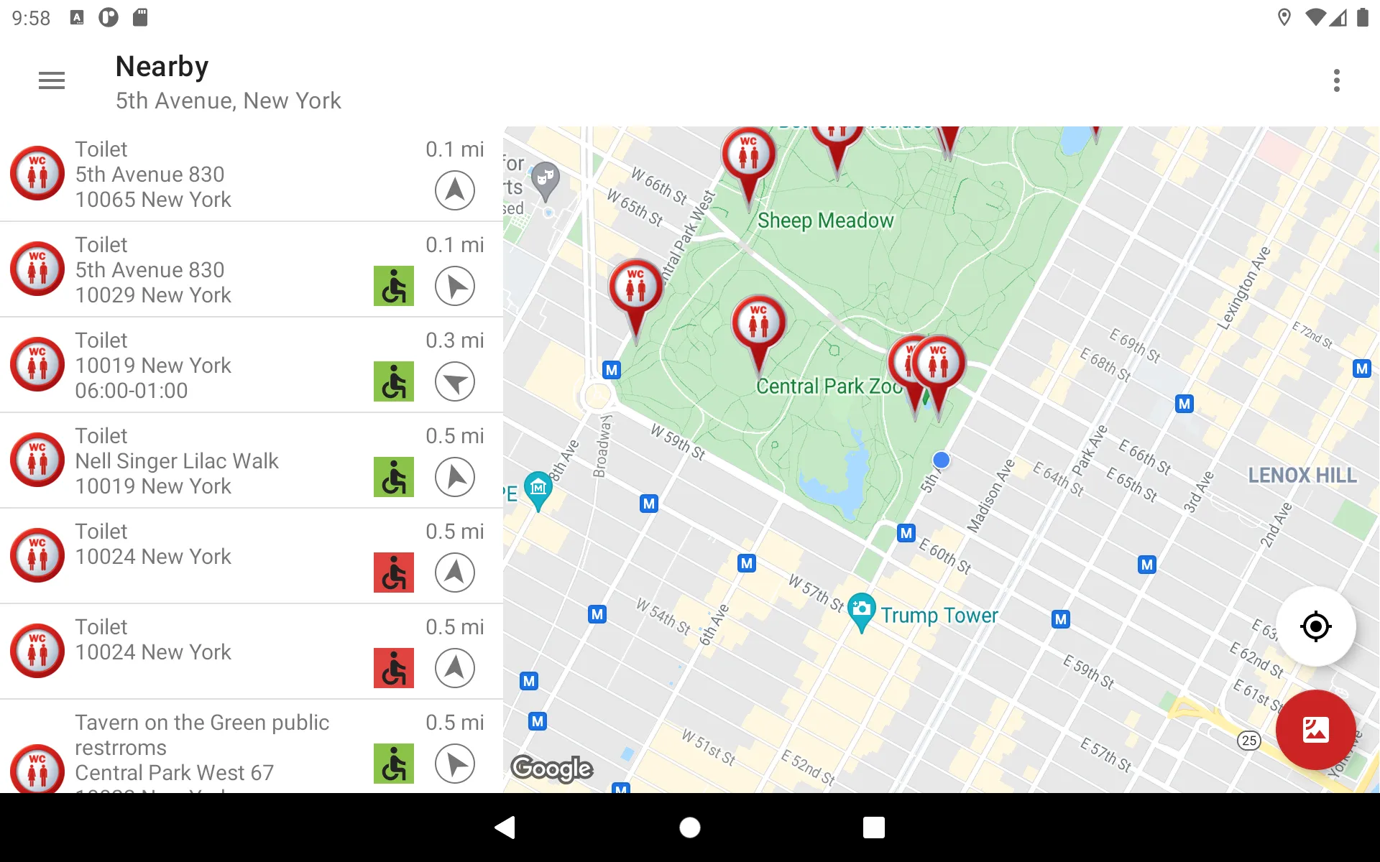Tap the red camera/photo floating button

[x=1315, y=730]
